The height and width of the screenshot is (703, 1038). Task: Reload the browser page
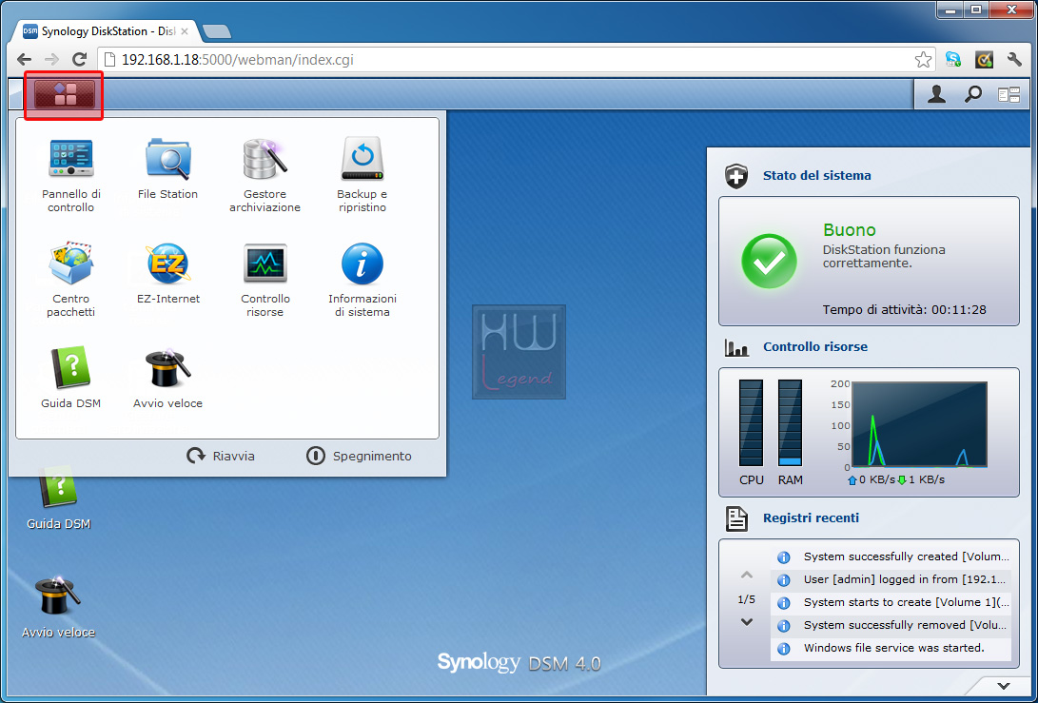click(79, 60)
